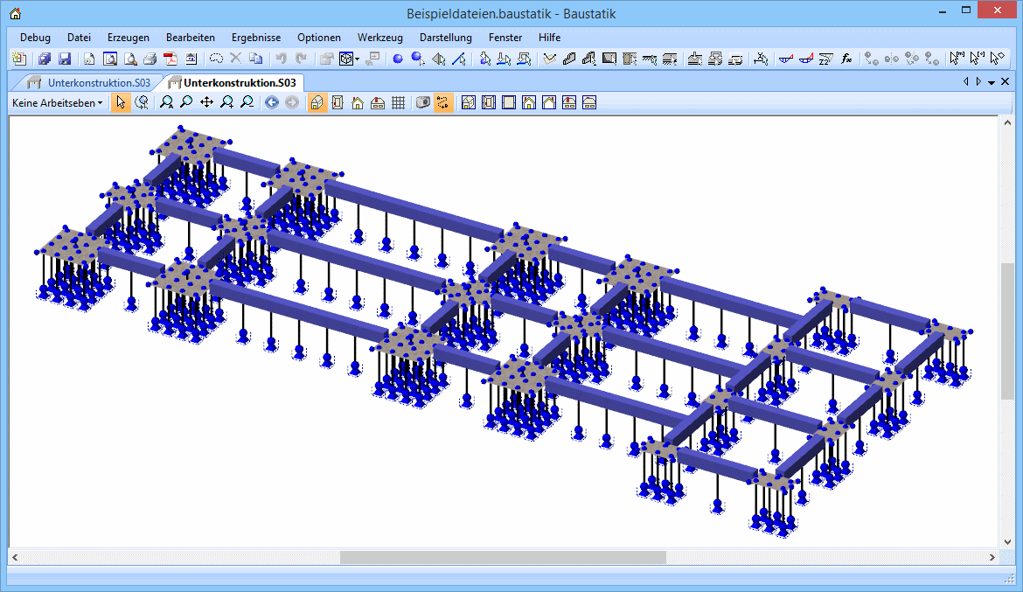1023x592 pixels.
Task: Click the grid view icon in view toolbar
Action: pyautogui.click(x=398, y=103)
